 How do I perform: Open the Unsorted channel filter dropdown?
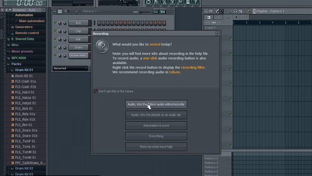[70, 68]
